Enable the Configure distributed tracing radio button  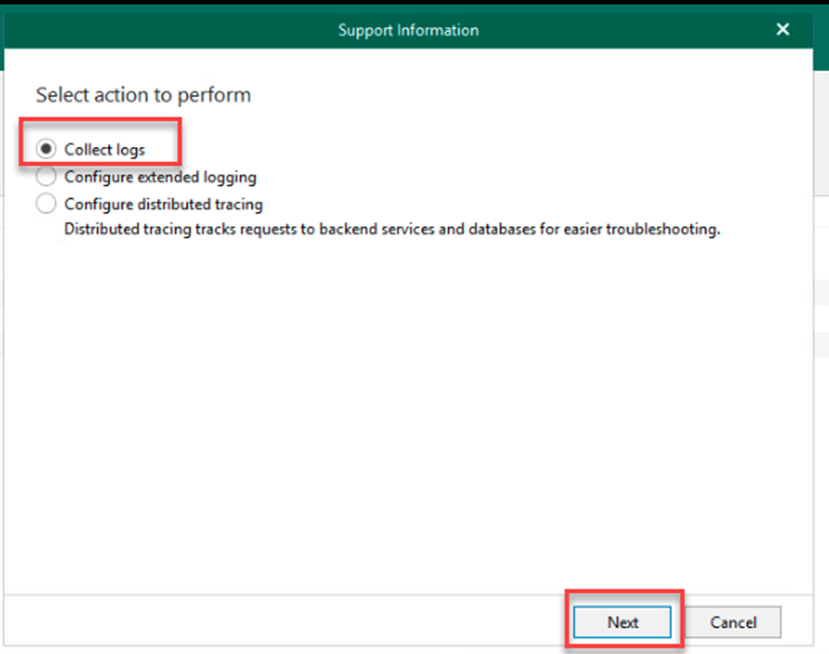tap(45, 204)
